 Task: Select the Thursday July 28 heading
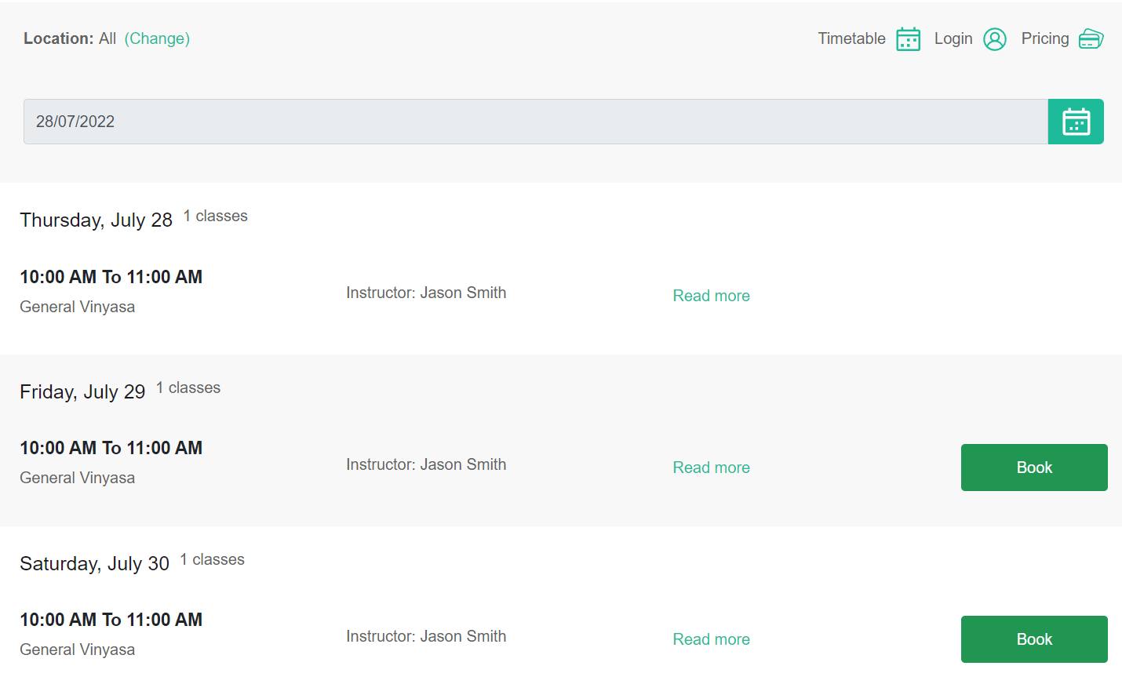pos(96,220)
